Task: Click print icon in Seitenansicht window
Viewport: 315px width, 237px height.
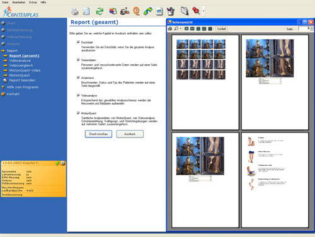Action: [170, 29]
